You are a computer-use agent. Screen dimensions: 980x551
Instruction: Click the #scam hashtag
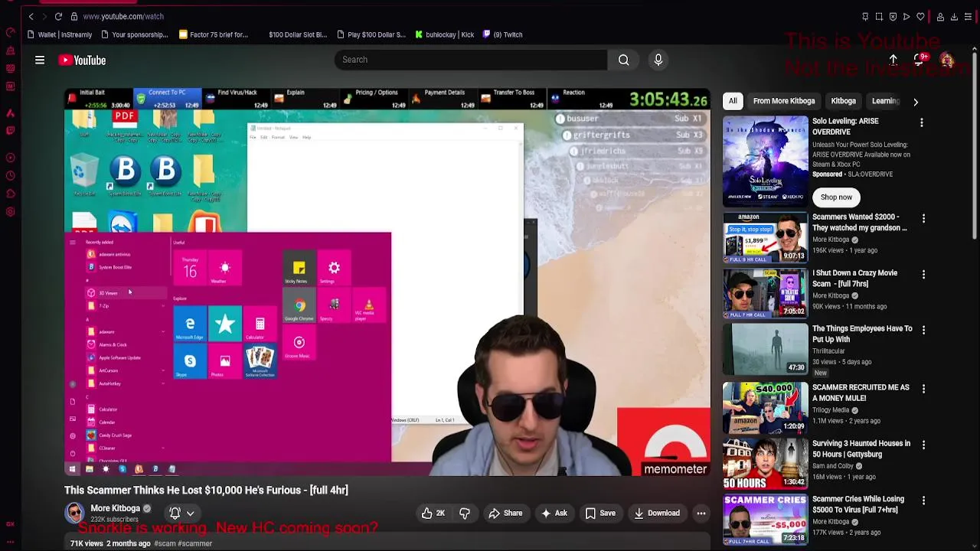tap(165, 543)
